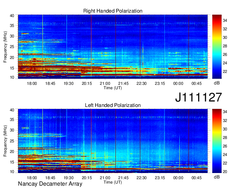231x188 pixels.
Task: Click the "35" MHz tick on the Right Handed plot
Action: tap(12, 26)
